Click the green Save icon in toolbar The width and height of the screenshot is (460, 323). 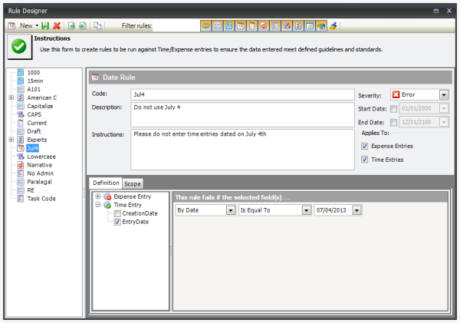pyautogui.click(x=46, y=26)
